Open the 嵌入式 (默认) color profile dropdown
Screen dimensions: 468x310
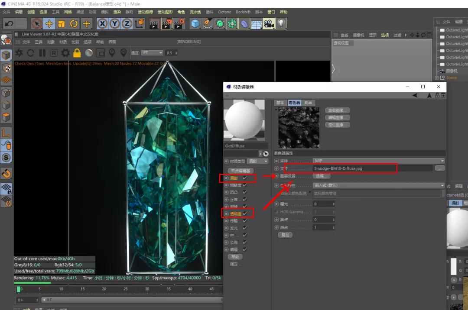click(x=379, y=185)
